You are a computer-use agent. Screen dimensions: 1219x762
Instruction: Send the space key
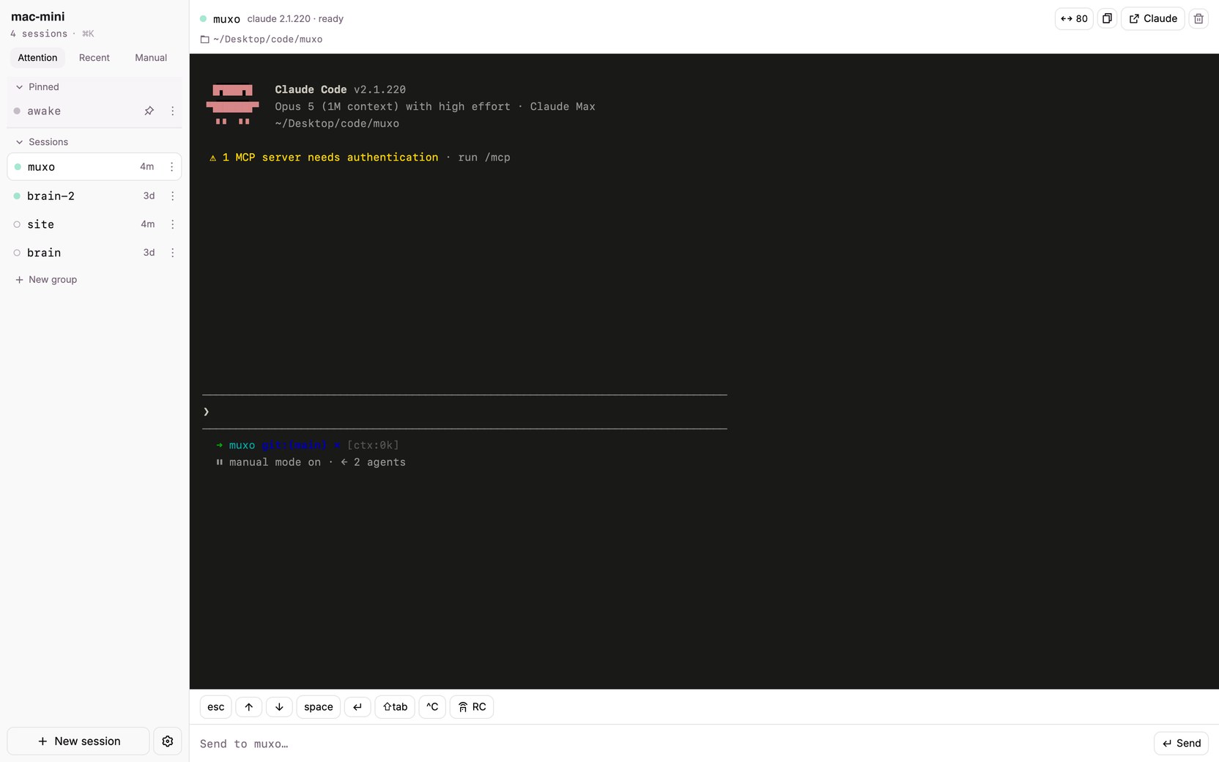pos(319,707)
